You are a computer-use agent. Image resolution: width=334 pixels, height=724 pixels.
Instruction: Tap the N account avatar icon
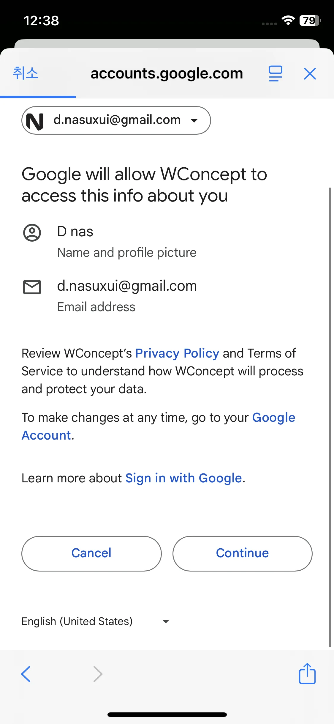coord(35,121)
